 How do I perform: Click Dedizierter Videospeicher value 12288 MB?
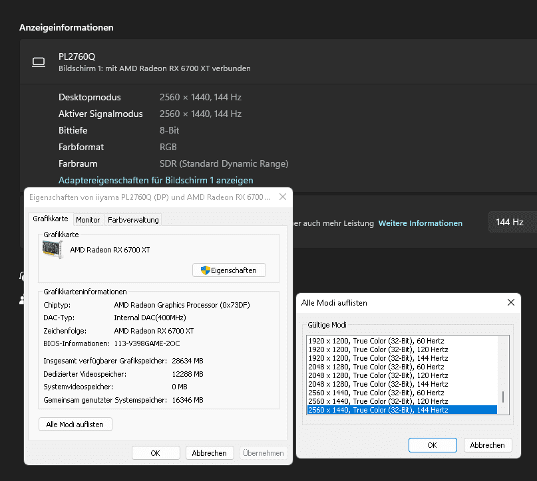tap(188, 374)
